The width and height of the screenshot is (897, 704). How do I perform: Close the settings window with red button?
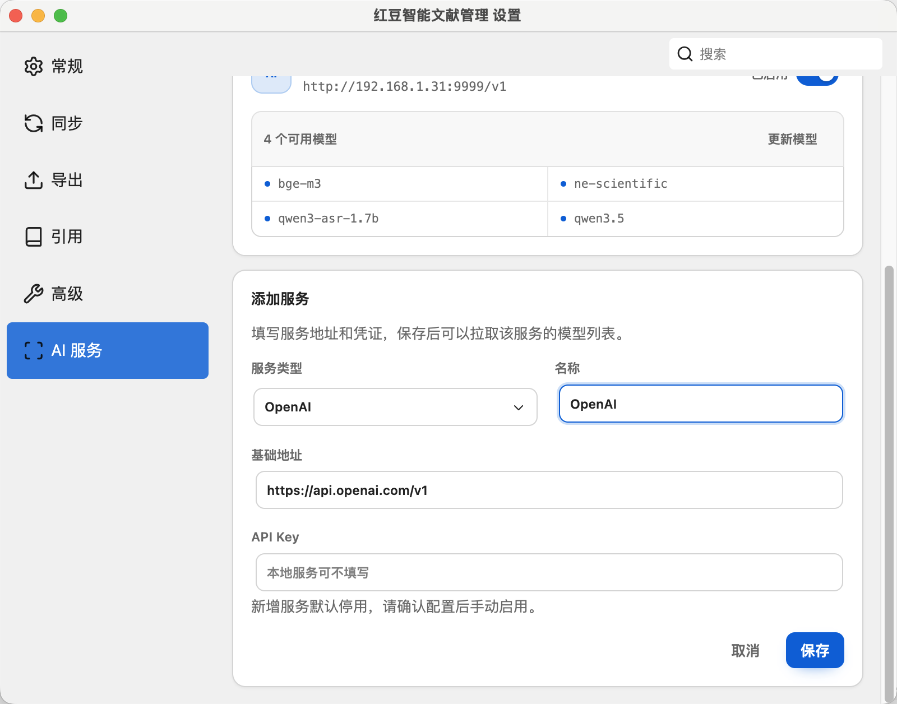(16, 16)
